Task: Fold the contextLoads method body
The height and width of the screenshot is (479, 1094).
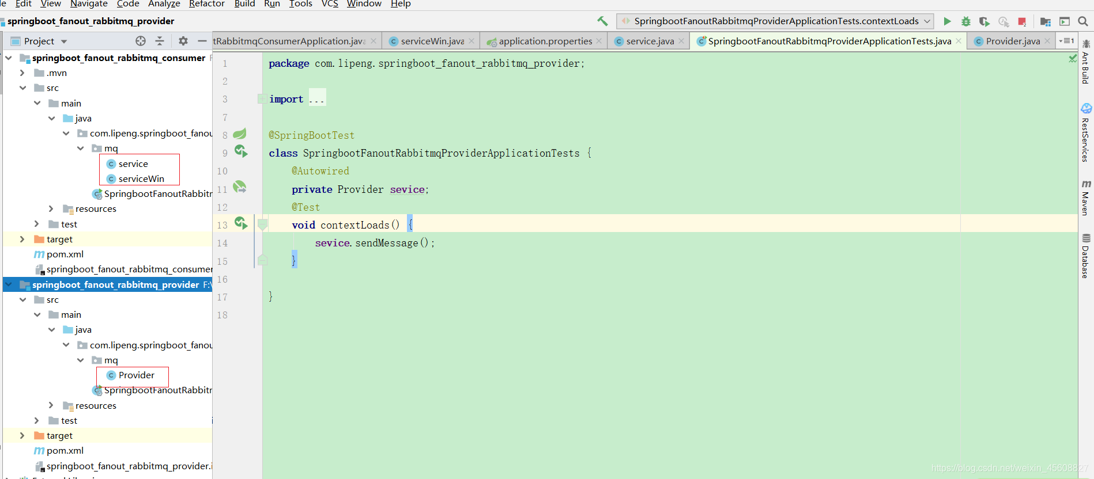Action: tap(263, 224)
